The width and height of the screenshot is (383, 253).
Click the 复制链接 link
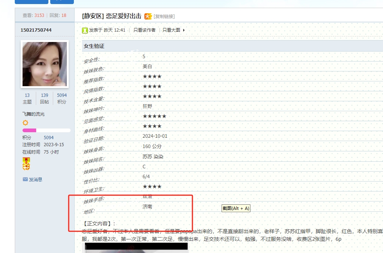coord(164,17)
